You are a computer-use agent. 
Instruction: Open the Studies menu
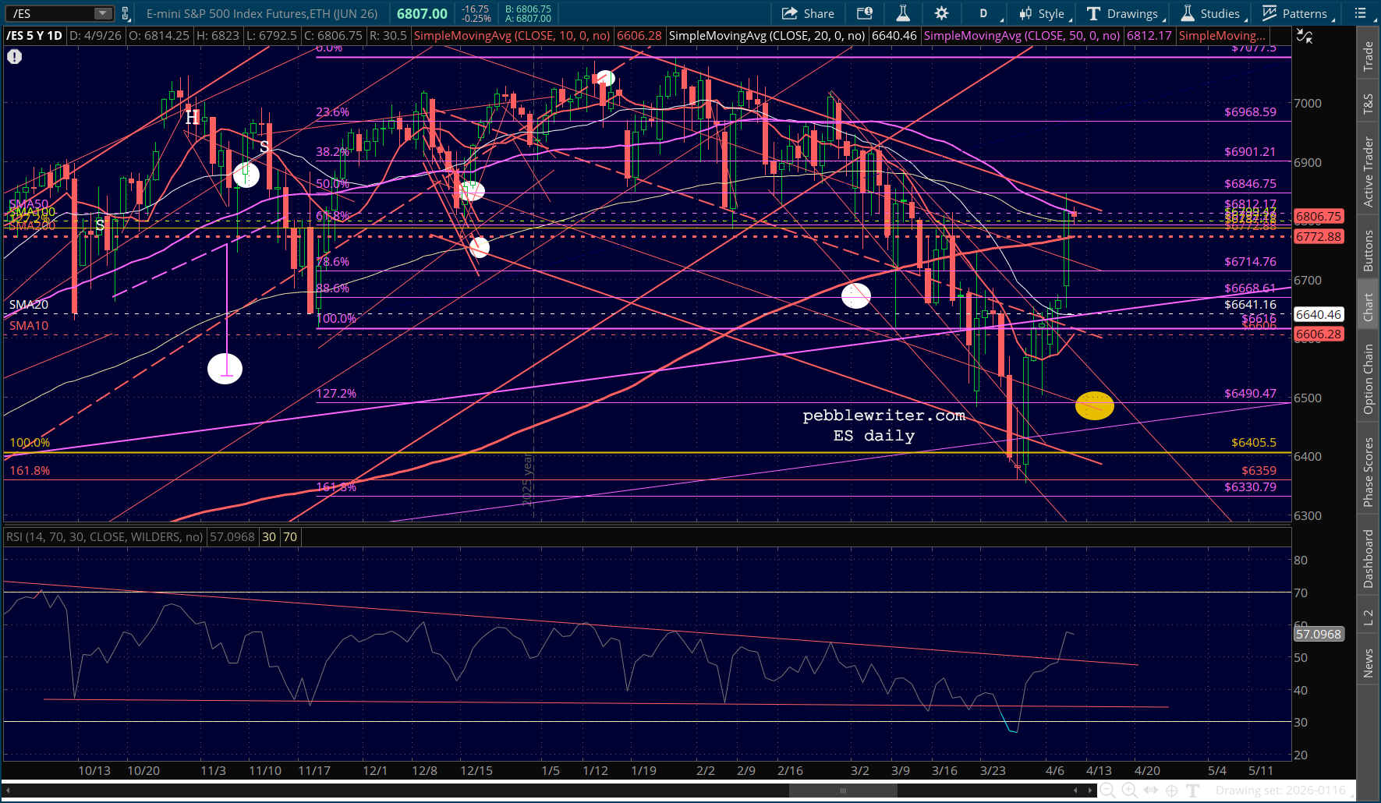coord(1212,13)
